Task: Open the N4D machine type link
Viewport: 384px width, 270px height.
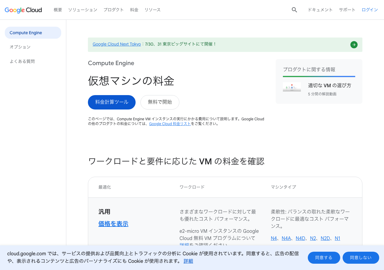Action: pos(301,238)
